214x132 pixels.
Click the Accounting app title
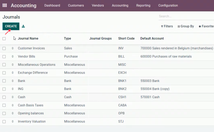[23, 5]
